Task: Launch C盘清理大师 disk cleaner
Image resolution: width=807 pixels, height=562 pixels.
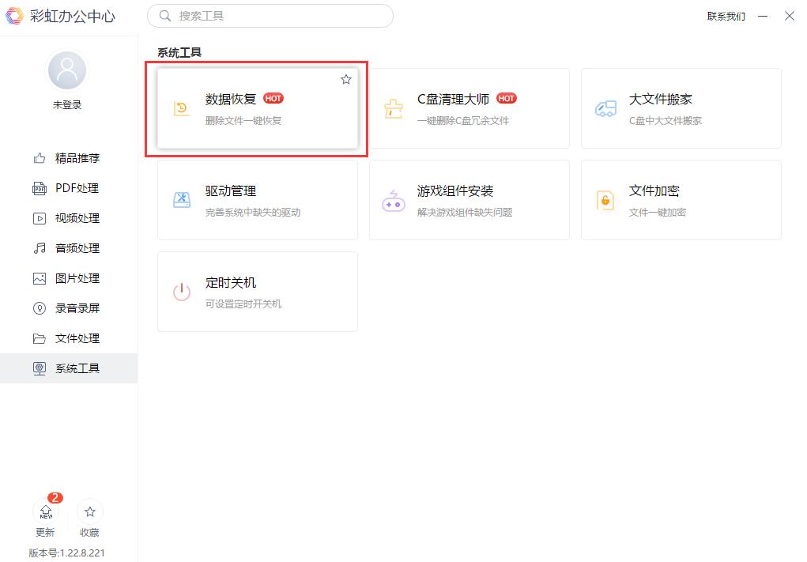Action: (469, 108)
